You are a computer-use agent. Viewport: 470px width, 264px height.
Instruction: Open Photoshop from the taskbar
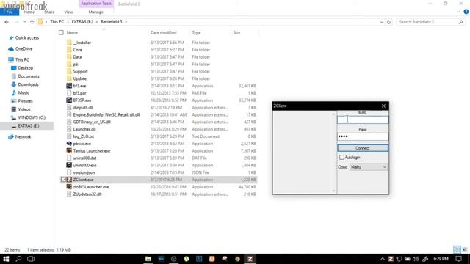(x=199, y=259)
